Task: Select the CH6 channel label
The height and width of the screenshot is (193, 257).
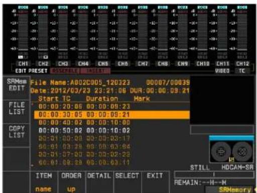Action: (123, 64)
